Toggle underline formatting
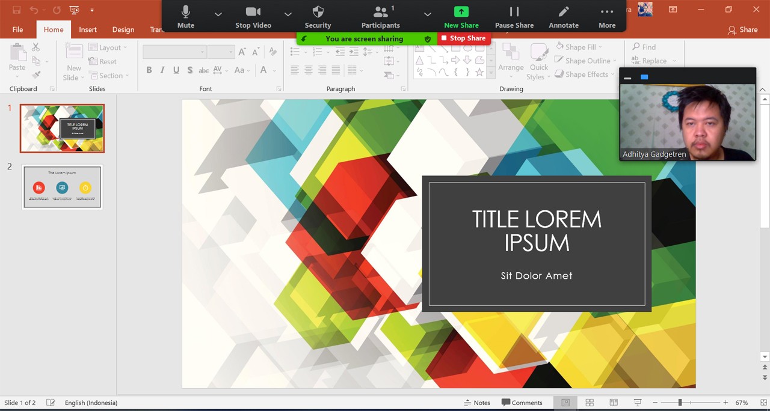The width and height of the screenshot is (770, 411). click(x=175, y=70)
